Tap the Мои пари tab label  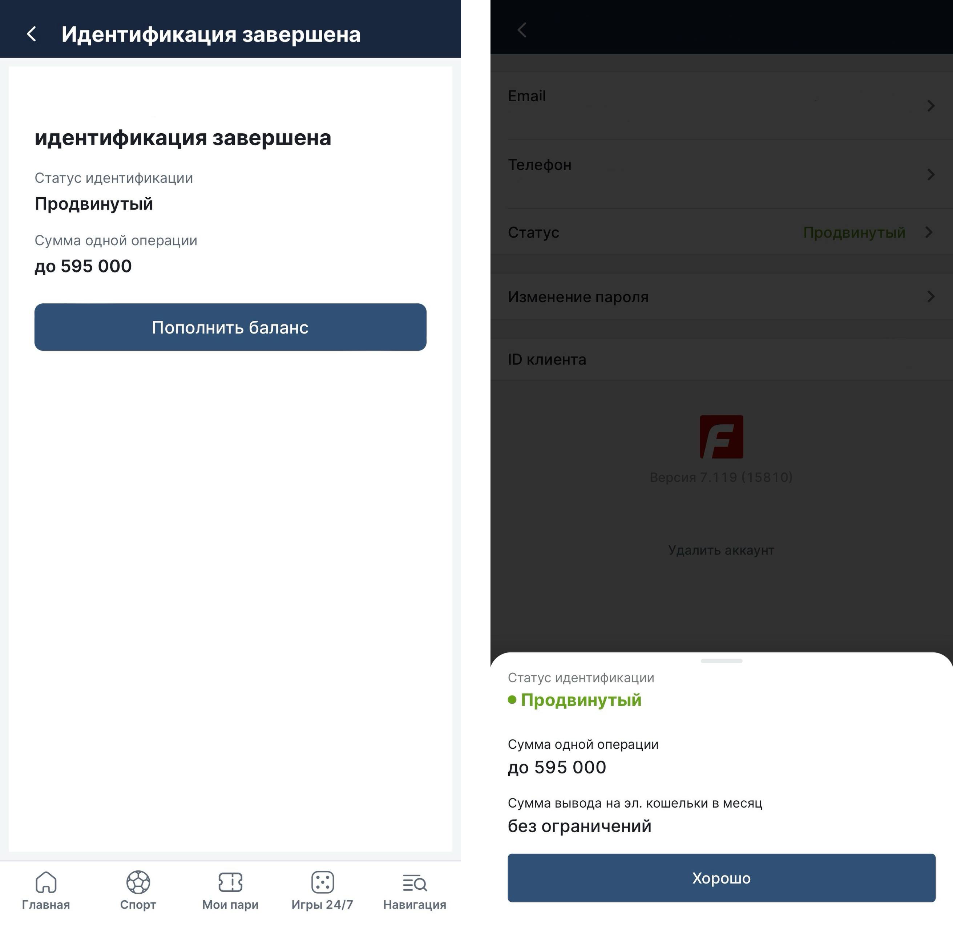(230, 905)
